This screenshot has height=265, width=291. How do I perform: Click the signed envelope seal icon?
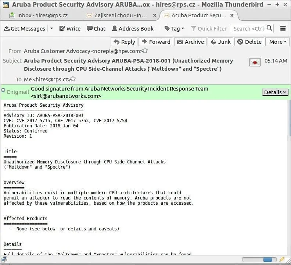[255, 62]
